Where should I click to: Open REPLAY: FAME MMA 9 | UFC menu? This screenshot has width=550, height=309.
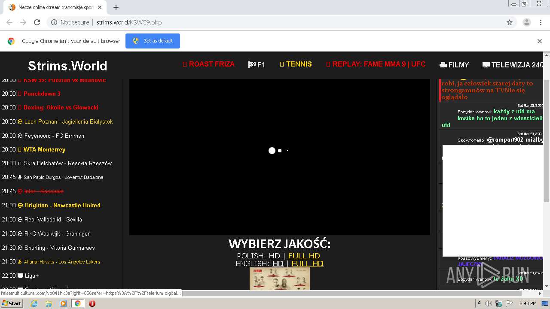point(376,64)
